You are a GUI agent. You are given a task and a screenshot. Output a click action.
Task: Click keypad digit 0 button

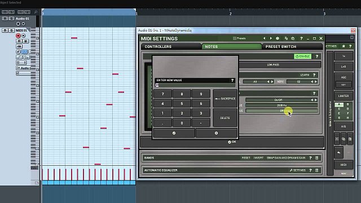tap(182, 123)
